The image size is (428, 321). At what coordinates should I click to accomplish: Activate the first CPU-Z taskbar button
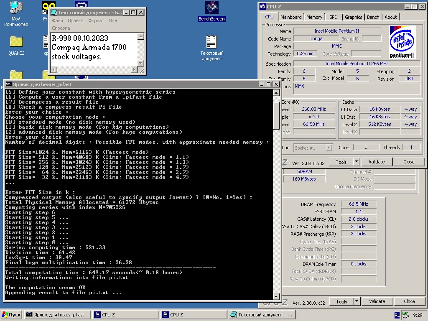coord(125,315)
